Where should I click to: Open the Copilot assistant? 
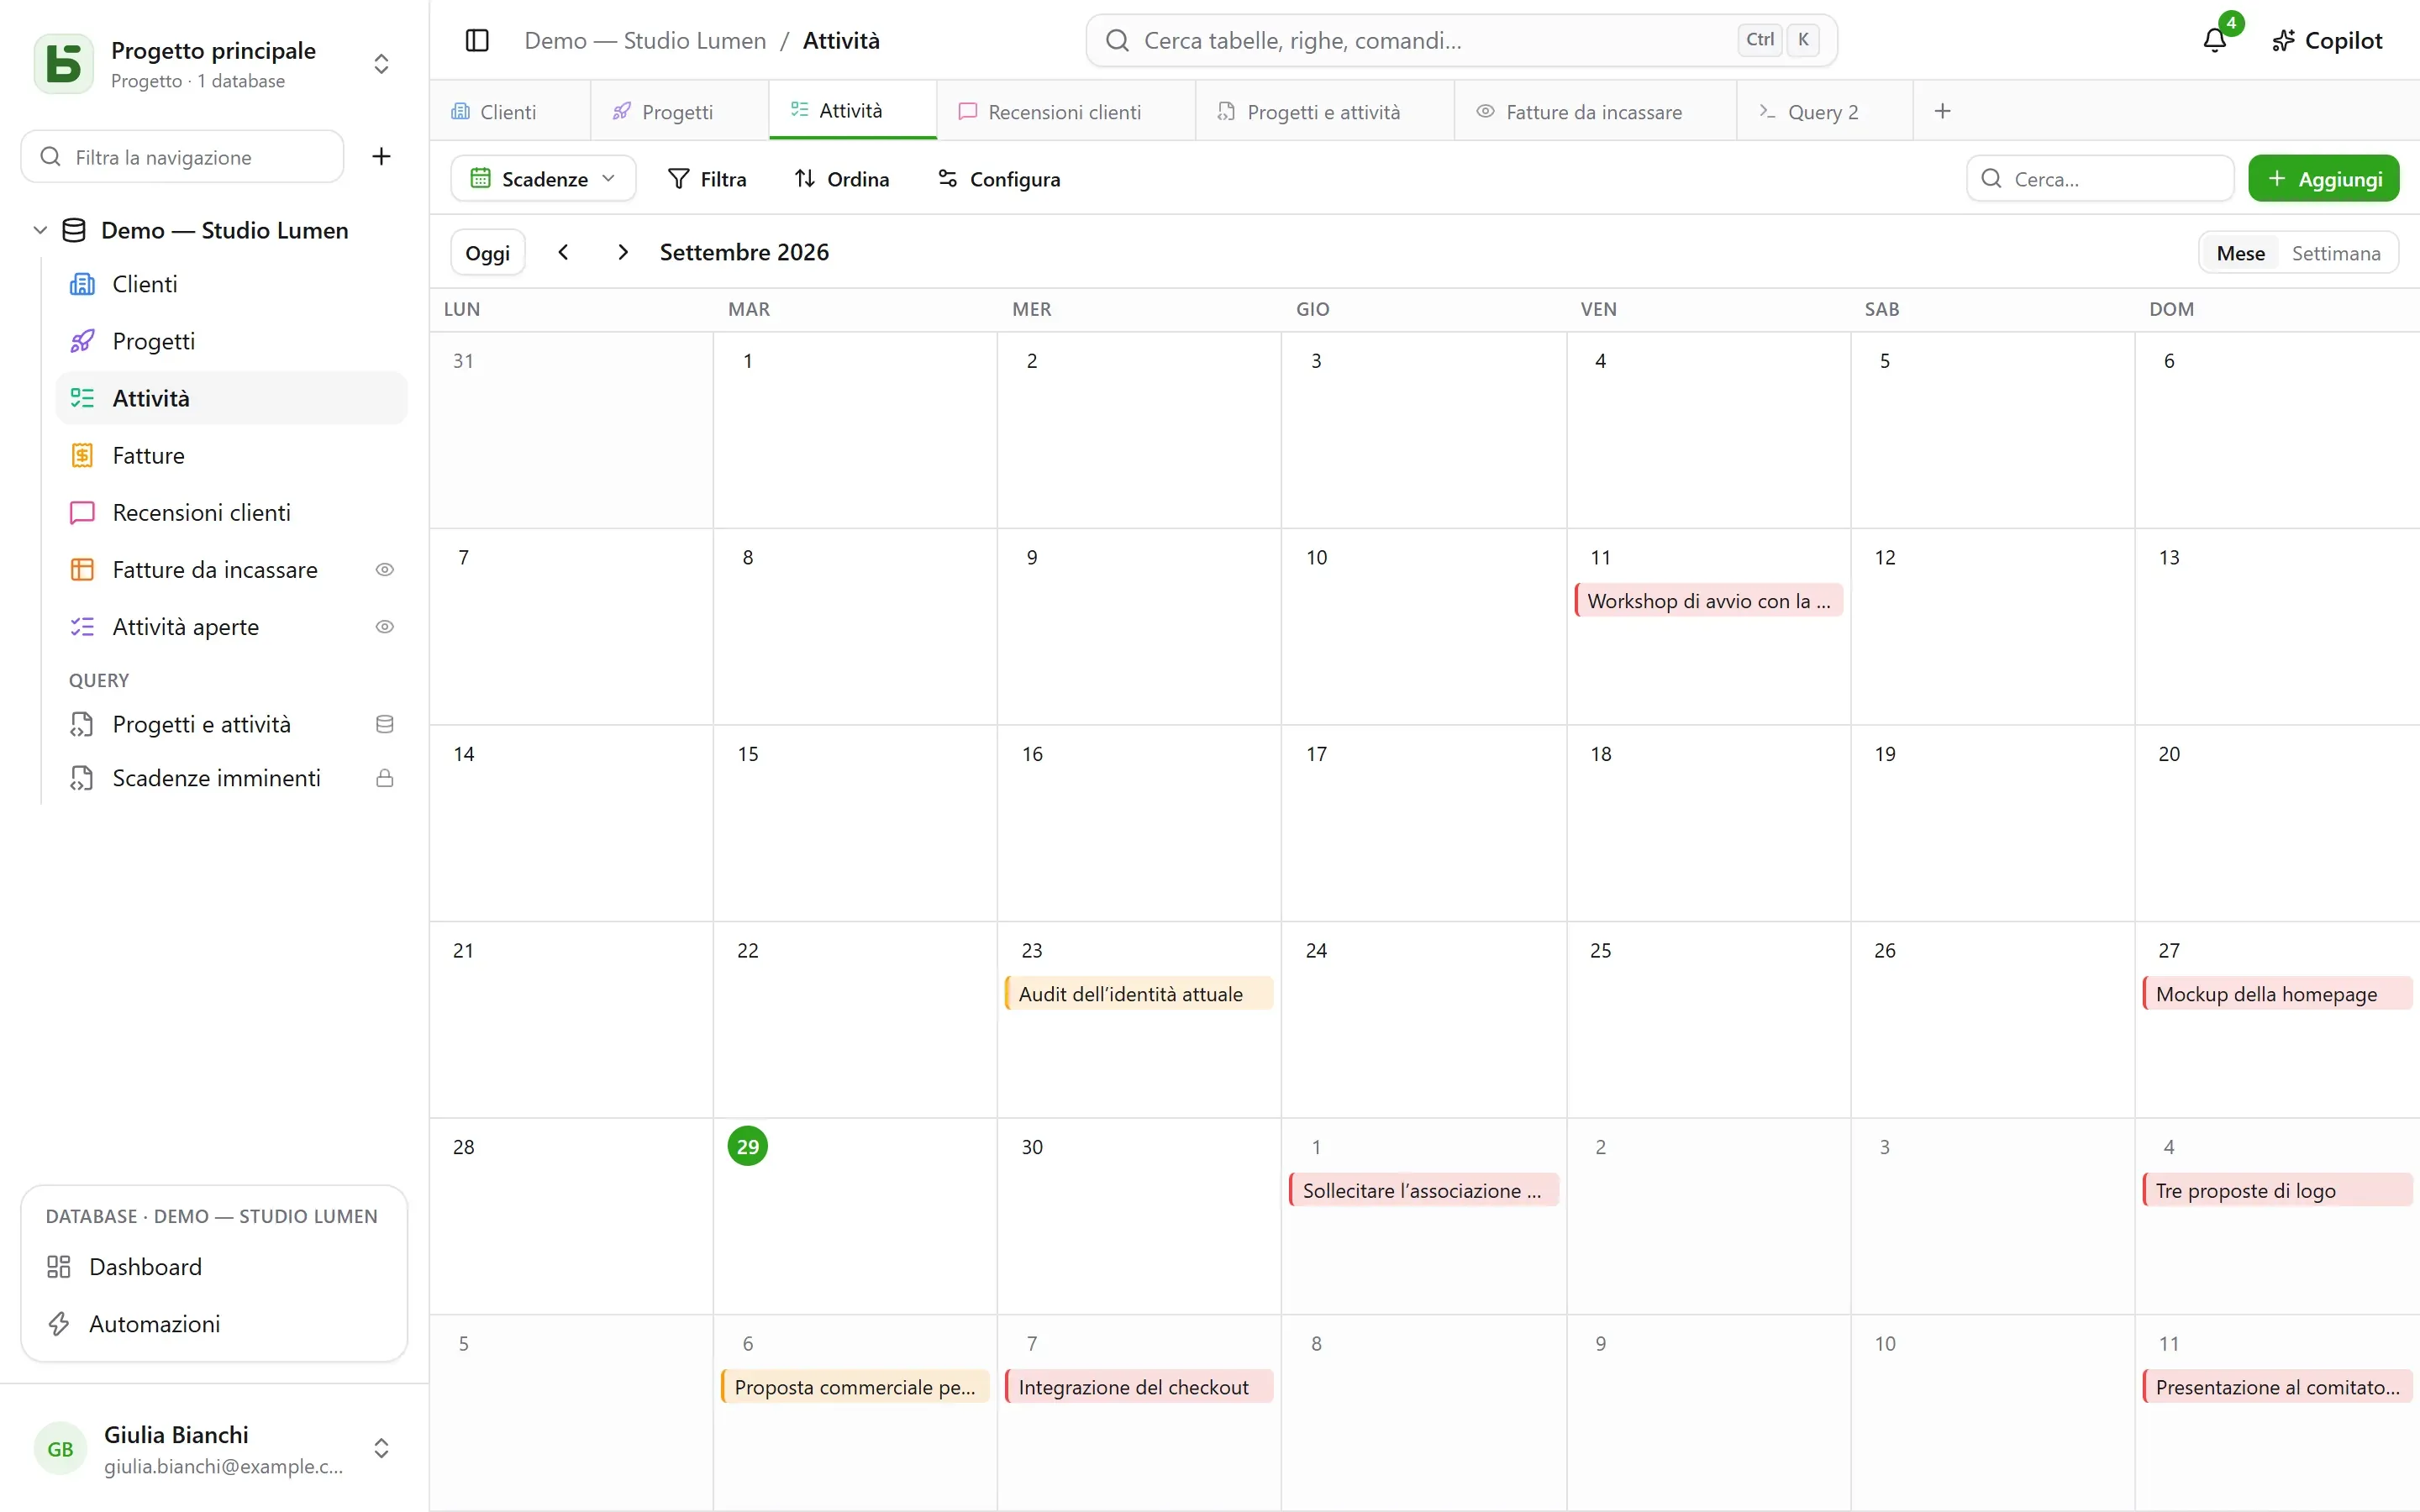coord(2328,41)
